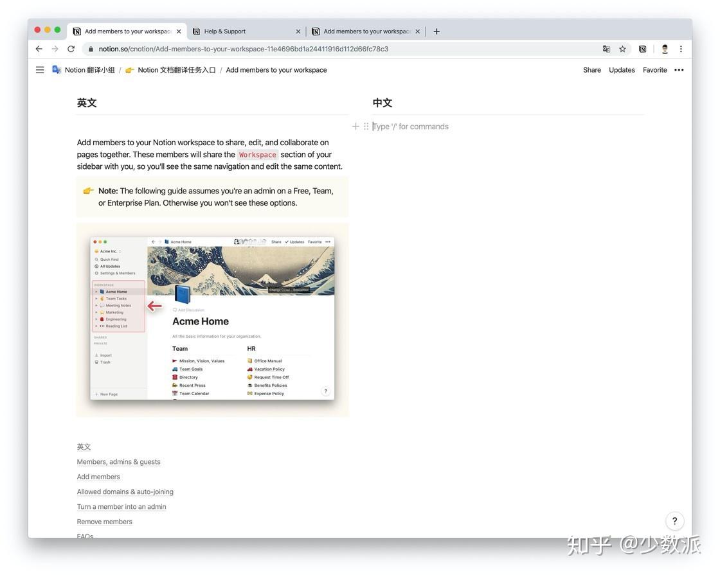Bookmark the page using the star icon
The image size is (720, 575).
click(x=622, y=48)
